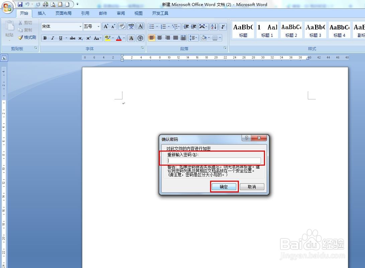Apply 标题 1 style
The width and height of the screenshot is (365, 268).
(x=267, y=30)
